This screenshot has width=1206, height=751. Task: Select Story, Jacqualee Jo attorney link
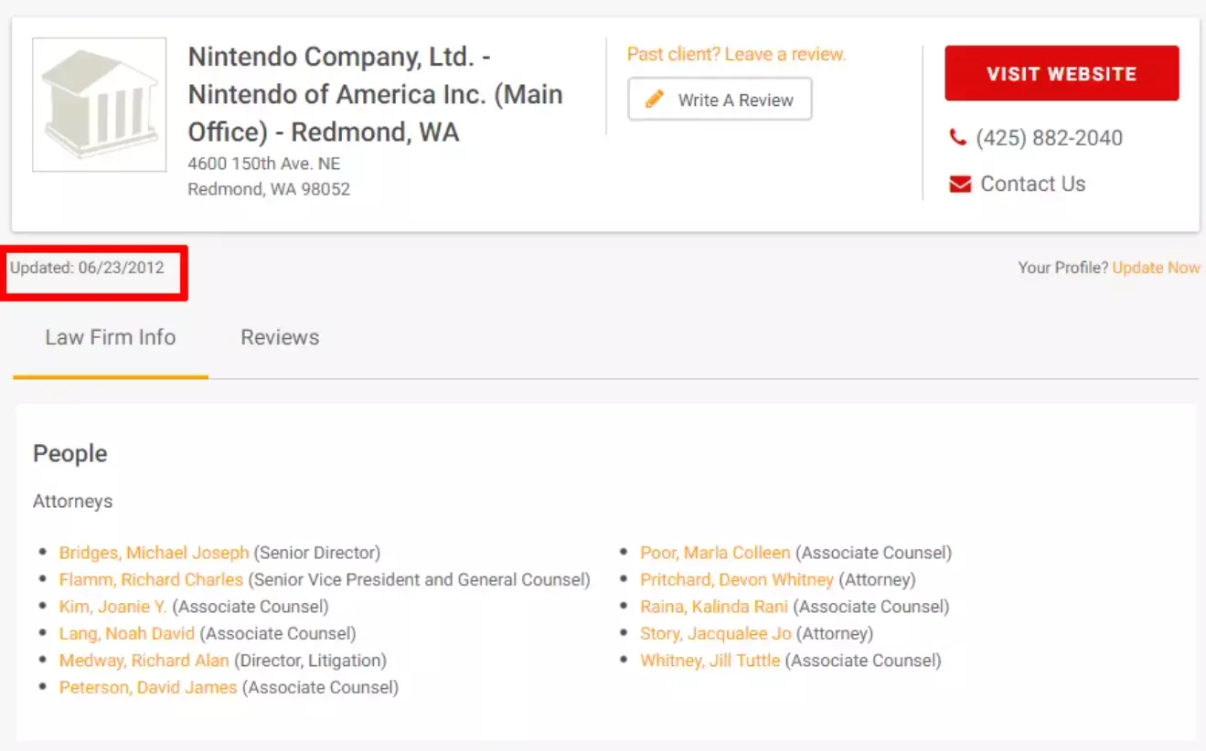pos(716,633)
